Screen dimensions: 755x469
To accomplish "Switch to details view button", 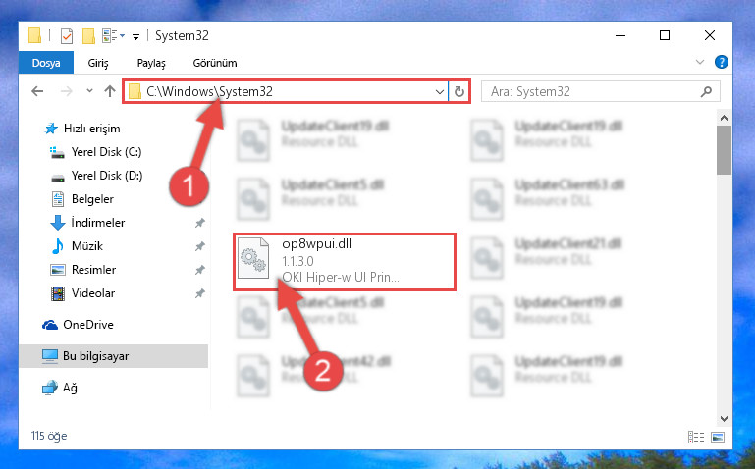I will tap(696, 437).
